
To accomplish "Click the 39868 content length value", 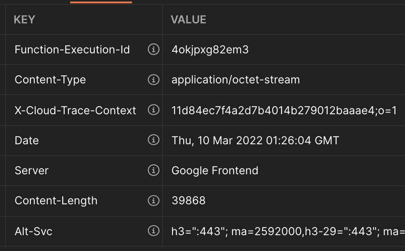I will (189, 201).
